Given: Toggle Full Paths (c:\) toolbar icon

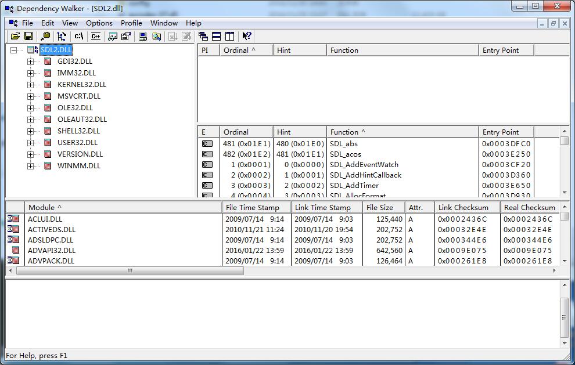Looking at the screenshot, I should click(x=79, y=36).
